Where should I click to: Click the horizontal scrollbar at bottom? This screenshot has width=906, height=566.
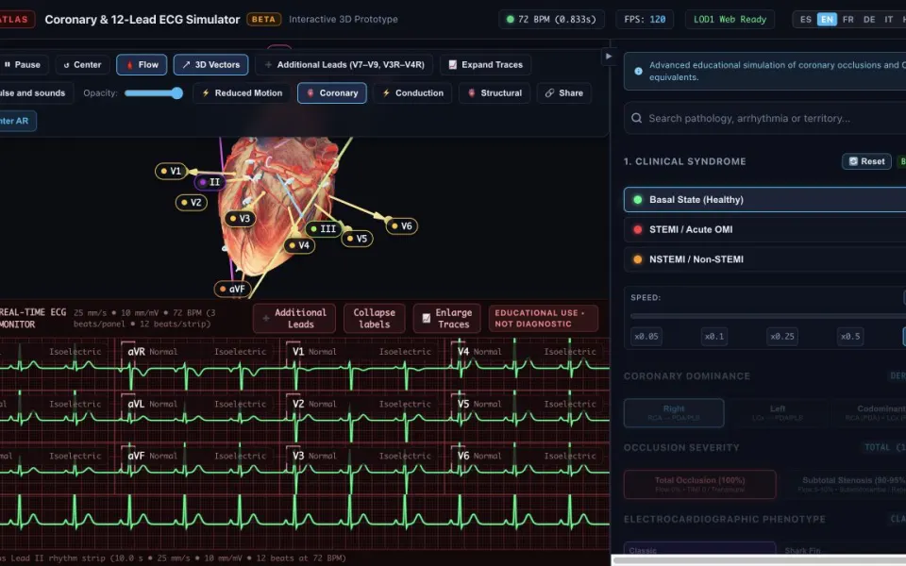point(759,560)
